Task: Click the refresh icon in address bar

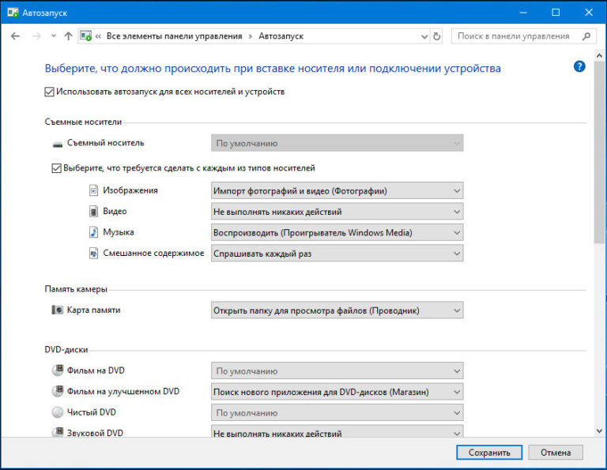Action: click(x=436, y=36)
